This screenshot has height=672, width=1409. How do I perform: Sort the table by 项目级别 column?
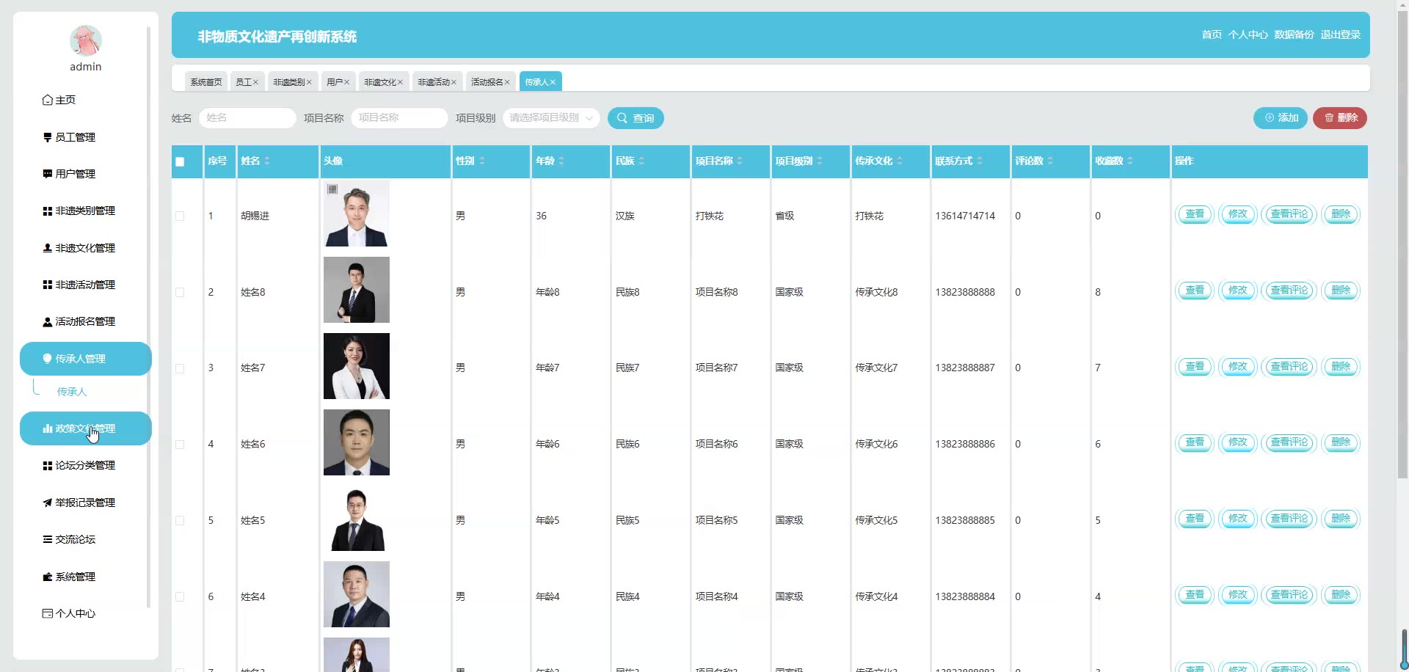point(820,161)
